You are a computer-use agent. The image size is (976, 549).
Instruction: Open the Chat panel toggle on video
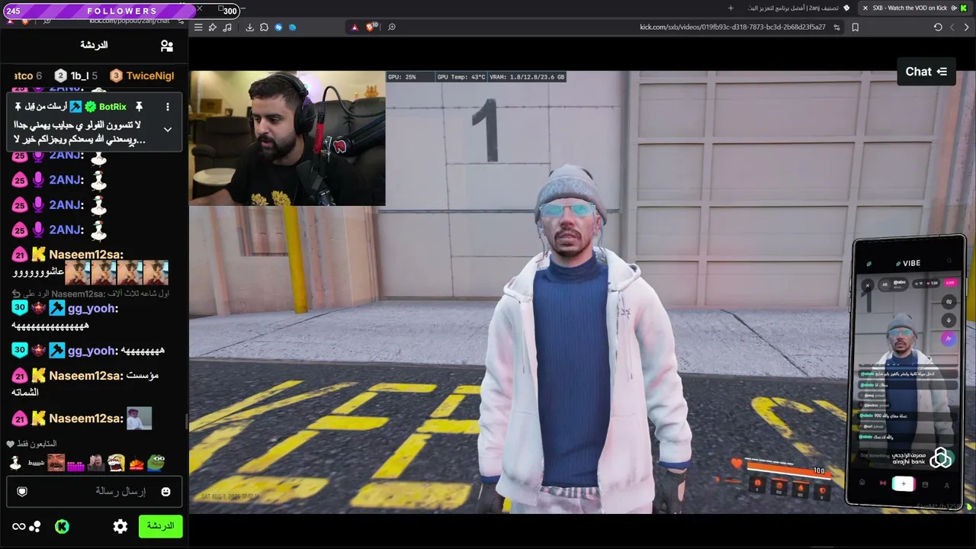926,72
